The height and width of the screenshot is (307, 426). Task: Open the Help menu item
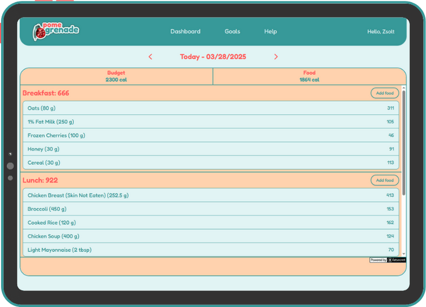pyautogui.click(x=270, y=31)
